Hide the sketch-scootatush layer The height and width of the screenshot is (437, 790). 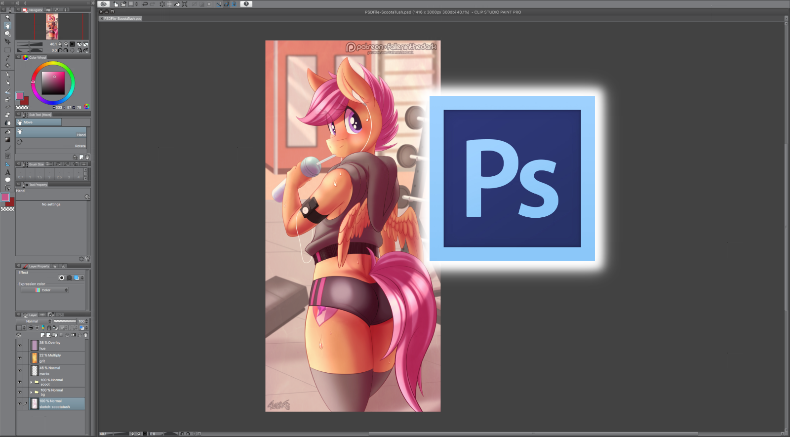tap(20, 404)
